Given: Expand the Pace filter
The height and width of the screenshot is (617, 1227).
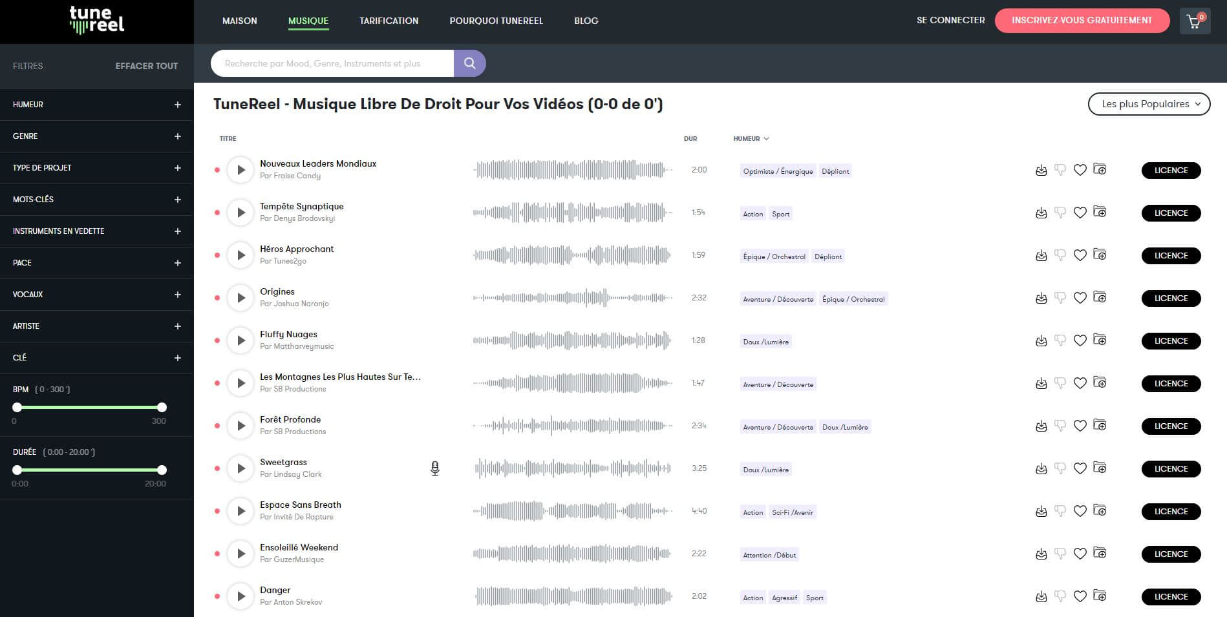Looking at the screenshot, I should [x=96, y=263].
